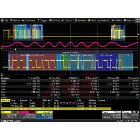Click the Measure ruler icon
Screen dimensions: 140x140
coord(76,20)
